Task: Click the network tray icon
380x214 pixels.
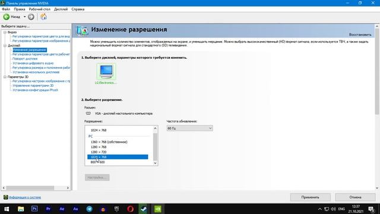Action: (x=327, y=209)
